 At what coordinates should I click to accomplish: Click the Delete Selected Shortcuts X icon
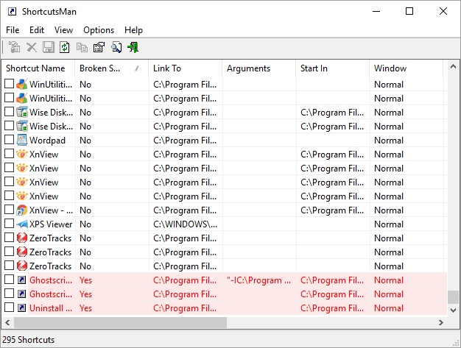coord(32,47)
